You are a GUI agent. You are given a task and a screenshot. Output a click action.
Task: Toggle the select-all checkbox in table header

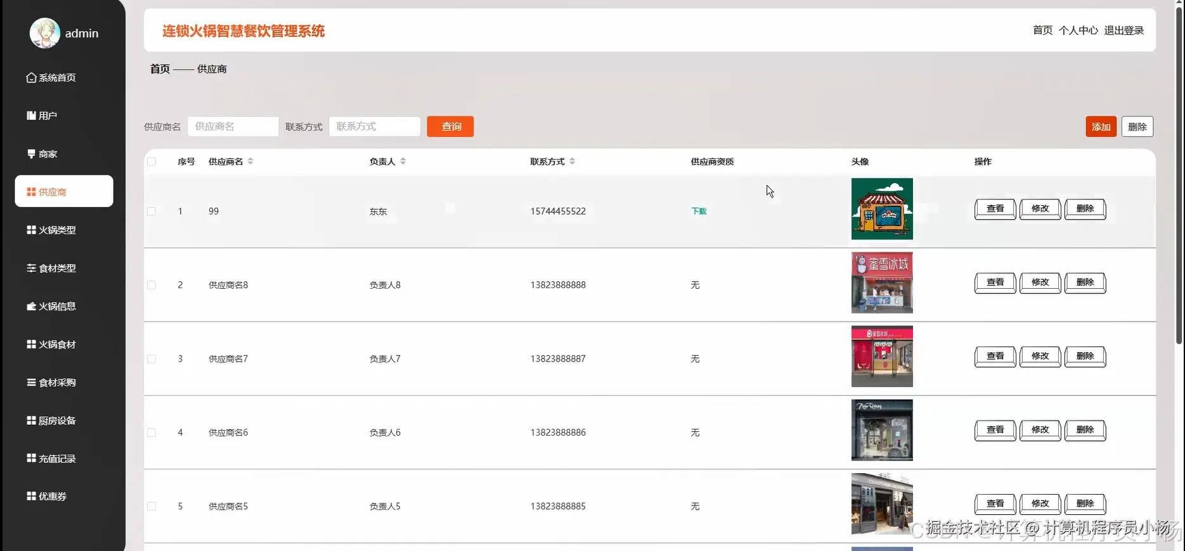point(152,161)
